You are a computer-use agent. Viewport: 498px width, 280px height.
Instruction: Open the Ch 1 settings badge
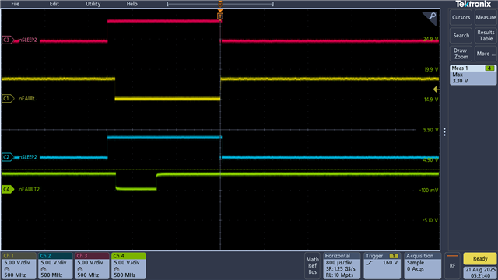(19, 266)
